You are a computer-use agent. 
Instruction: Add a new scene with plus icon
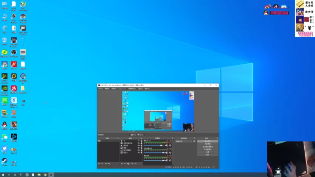[99, 164]
